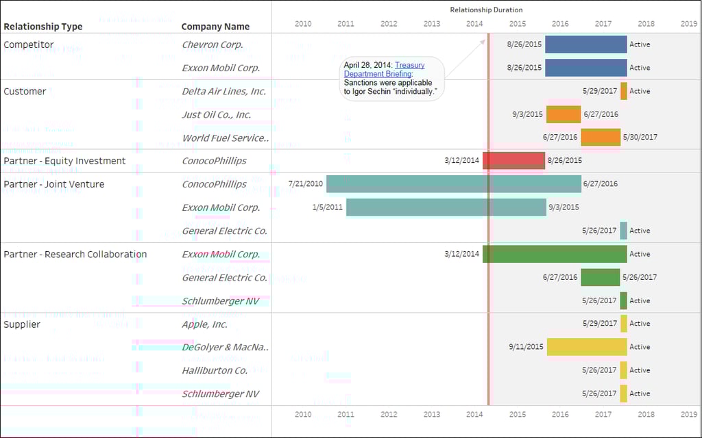This screenshot has height=438, width=702.
Task: Select Partner - Research Collaboration label
Action: [75, 255]
